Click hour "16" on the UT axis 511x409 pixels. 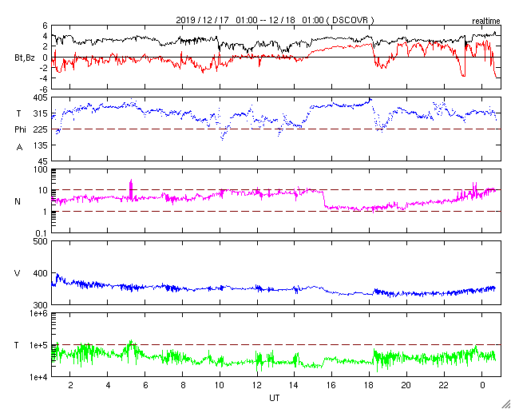click(332, 385)
